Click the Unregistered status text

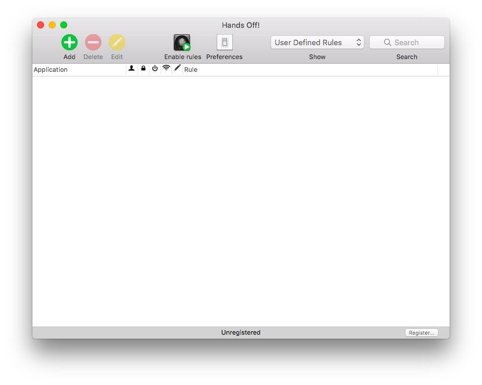pos(240,332)
